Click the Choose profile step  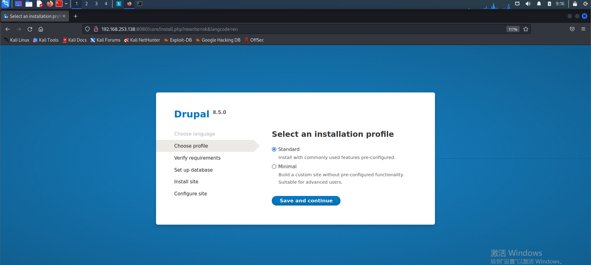191,146
